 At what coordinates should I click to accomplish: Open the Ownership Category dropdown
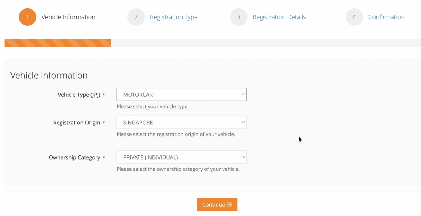point(181,157)
